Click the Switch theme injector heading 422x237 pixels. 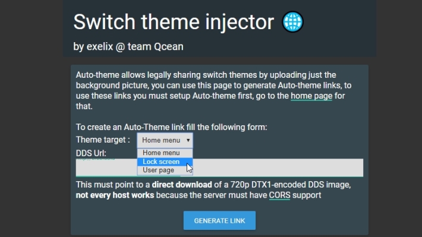(x=174, y=21)
